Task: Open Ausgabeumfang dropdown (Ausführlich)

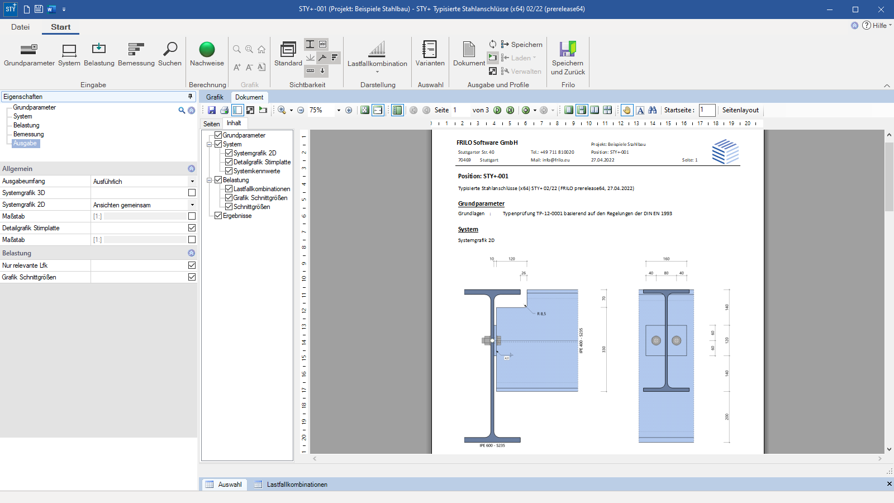Action: pyautogui.click(x=192, y=182)
